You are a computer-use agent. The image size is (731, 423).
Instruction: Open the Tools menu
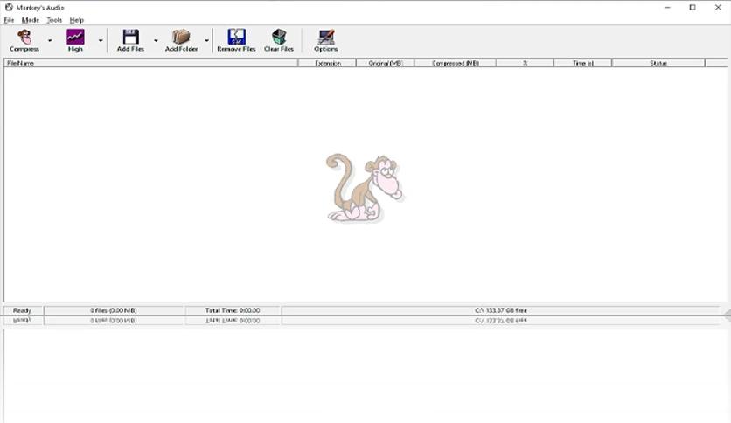[54, 20]
